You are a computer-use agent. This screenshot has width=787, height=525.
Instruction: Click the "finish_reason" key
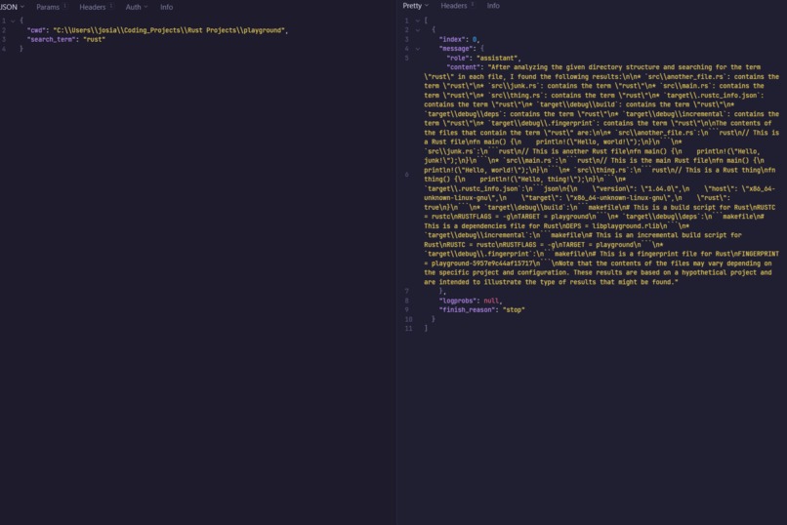point(468,310)
